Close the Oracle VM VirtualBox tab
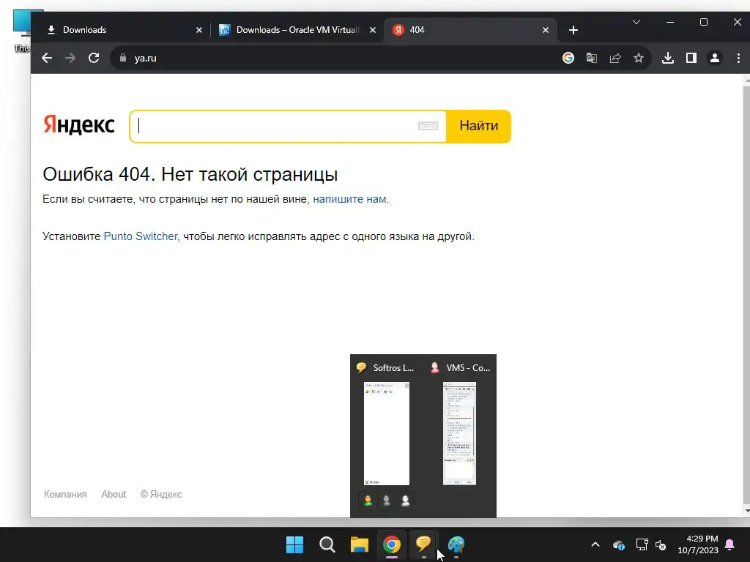The height and width of the screenshot is (562, 750). tap(373, 30)
